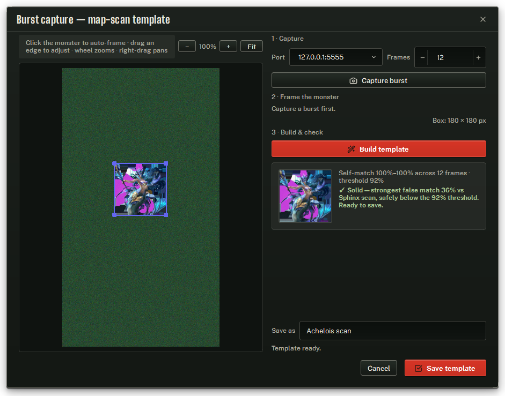Open the Port dropdown
Screen dimensions: 505x396
[336, 57]
